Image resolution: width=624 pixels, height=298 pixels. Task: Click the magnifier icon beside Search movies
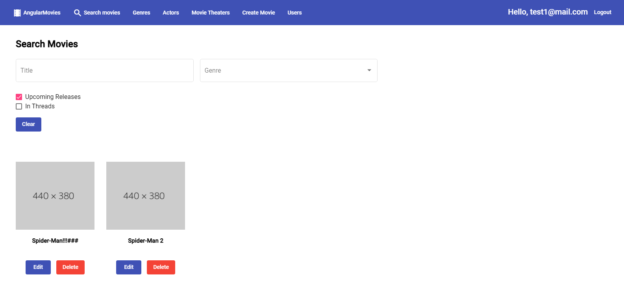tap(77, 13)
